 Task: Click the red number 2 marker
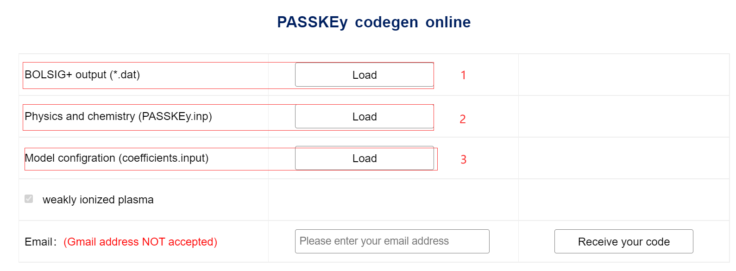coord(462,119)
